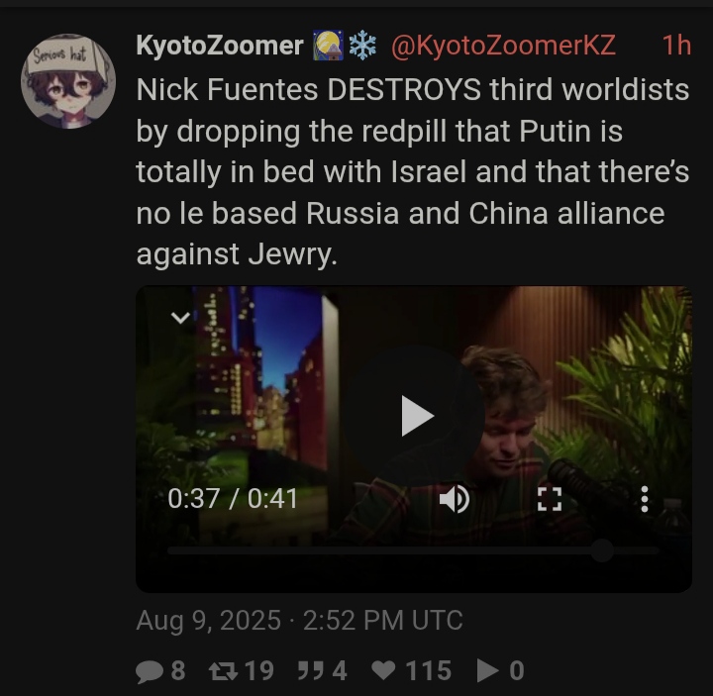Viewport: 713px width, 696px height.
Task: Open the video's three-dot options menu
Action: (x=645, y=499)
